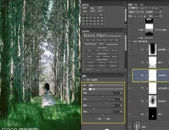Open the Raya Pro panel tab

click(x=86, y=31)
